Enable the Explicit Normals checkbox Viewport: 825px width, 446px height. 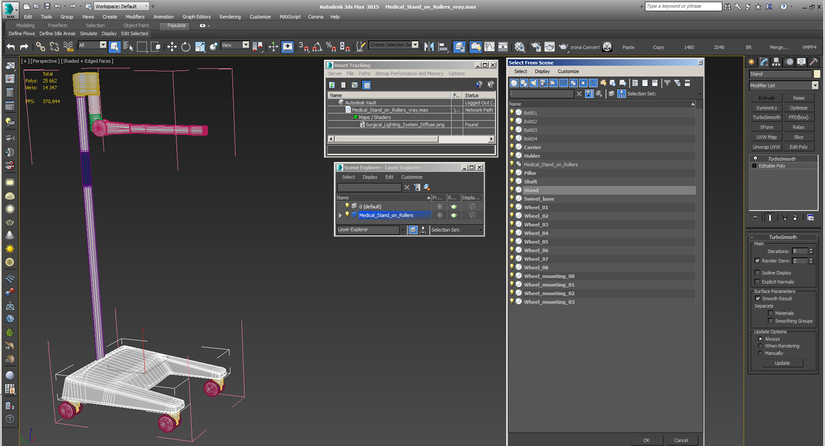pos(757,282)
